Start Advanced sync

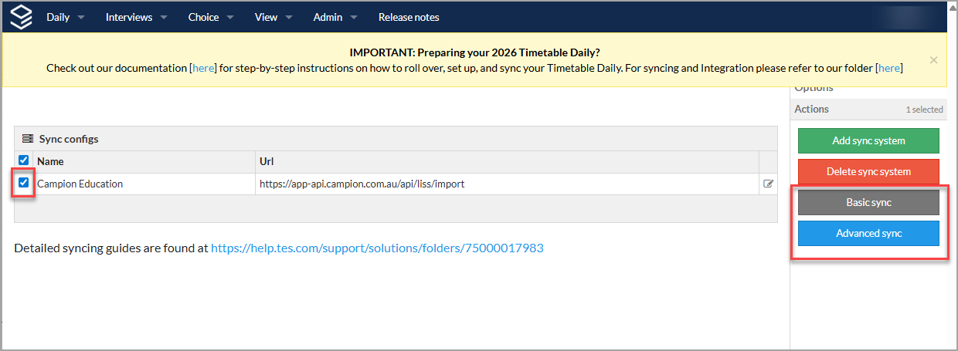(x=868, y=233)
